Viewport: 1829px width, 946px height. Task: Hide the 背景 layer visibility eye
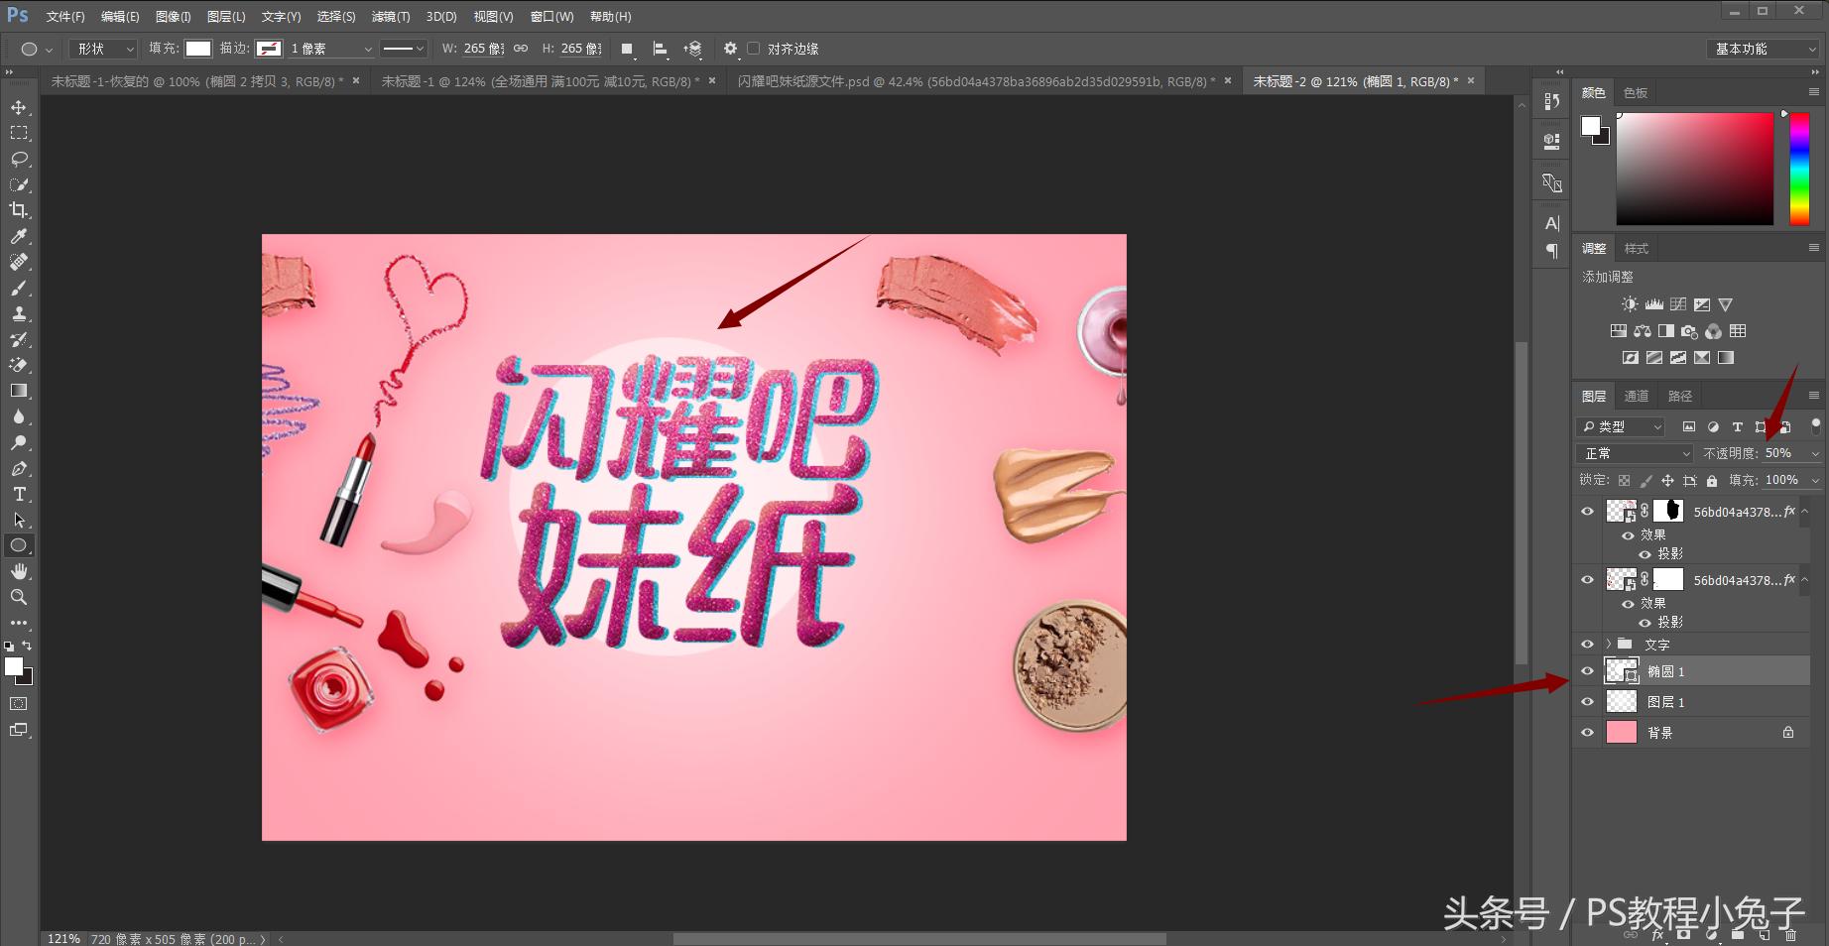pos(1587,732)
